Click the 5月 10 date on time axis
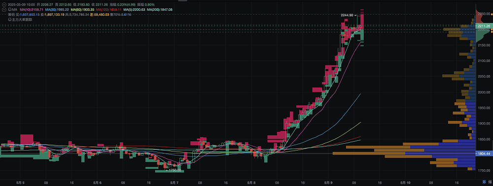This screenshot has width=493, height=186. coord(406,182)
